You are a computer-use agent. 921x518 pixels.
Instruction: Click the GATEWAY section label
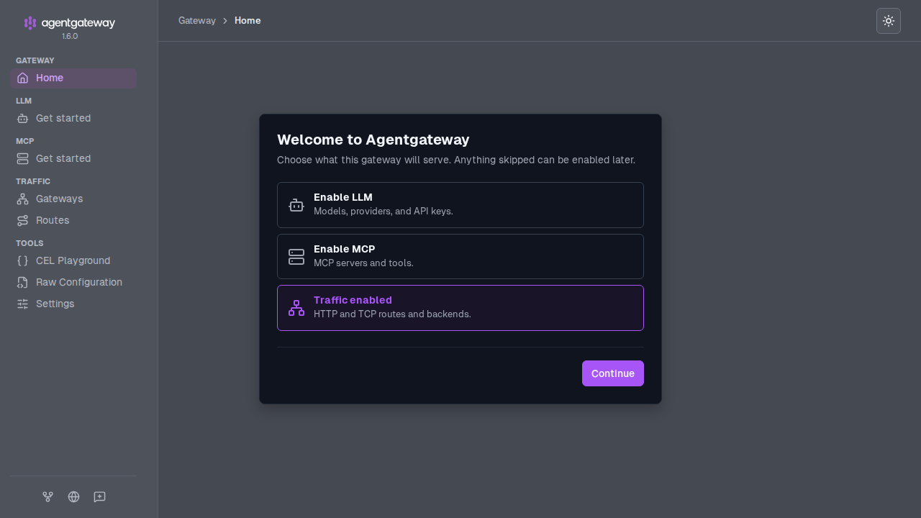click(35, 60)
